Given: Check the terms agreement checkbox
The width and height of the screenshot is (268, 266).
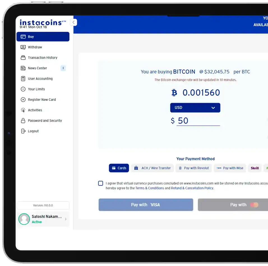Looking at the screenshot, I should coord(101,183).
